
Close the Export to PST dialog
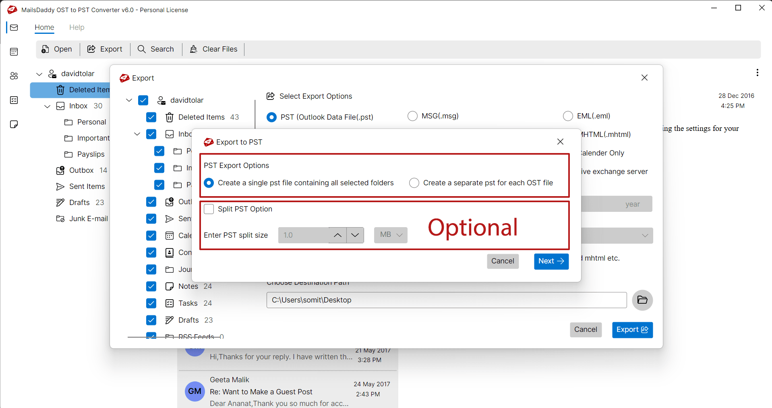(560, 142)
